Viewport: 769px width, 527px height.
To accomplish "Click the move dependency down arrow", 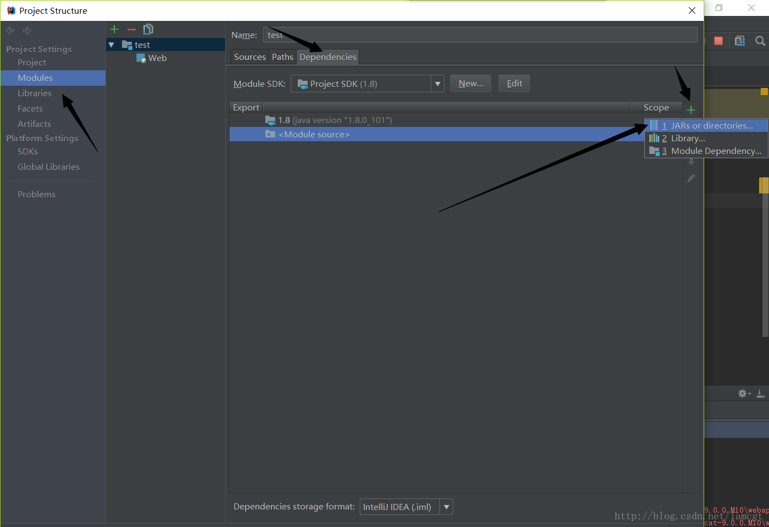I will coord(691,162).
